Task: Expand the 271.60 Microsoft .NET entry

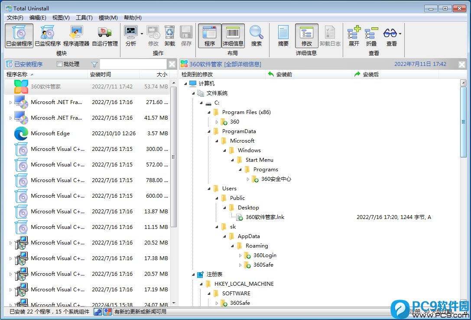Action: (10, 102)
